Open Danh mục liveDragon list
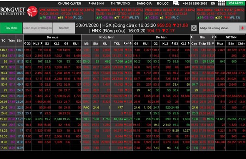This screenshot has width=246, height=159. (x=37, y=28)
